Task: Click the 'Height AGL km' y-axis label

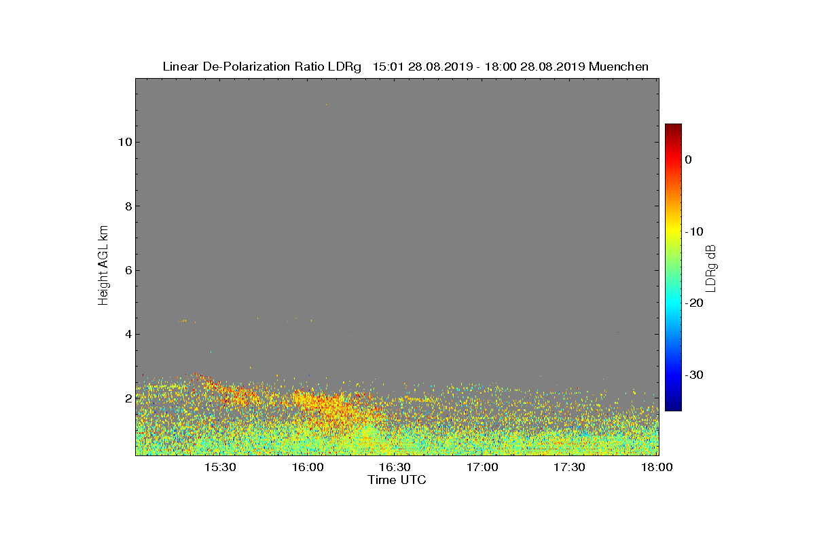Action: 103,266
